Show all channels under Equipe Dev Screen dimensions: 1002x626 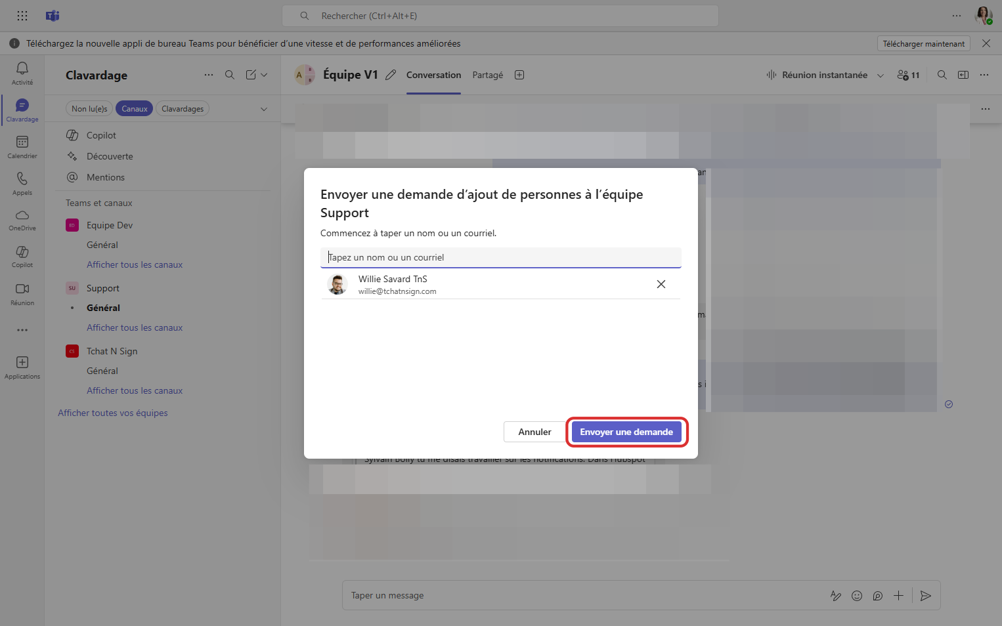click(135, 264)
